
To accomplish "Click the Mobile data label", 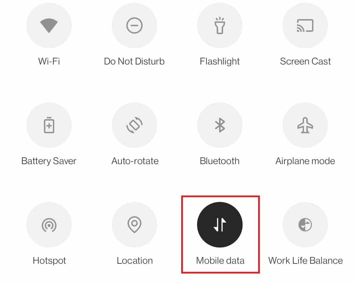I will point(220,261).
